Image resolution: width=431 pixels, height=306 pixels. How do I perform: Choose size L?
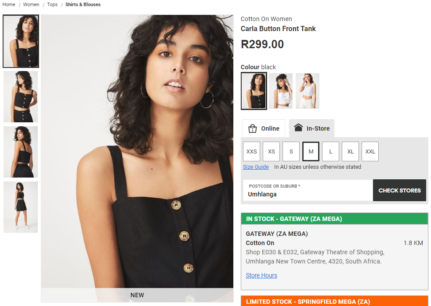331,151
